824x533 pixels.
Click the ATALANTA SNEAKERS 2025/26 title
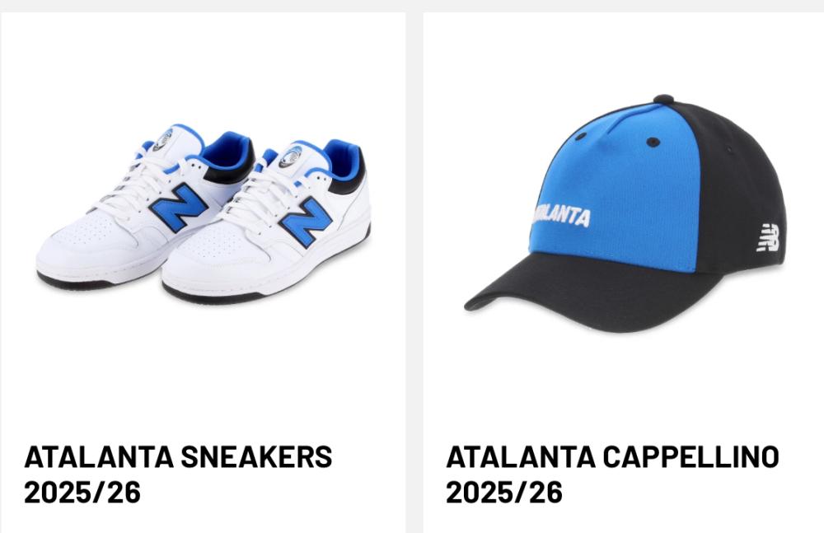pyautogui.click(x=178, y=475)
